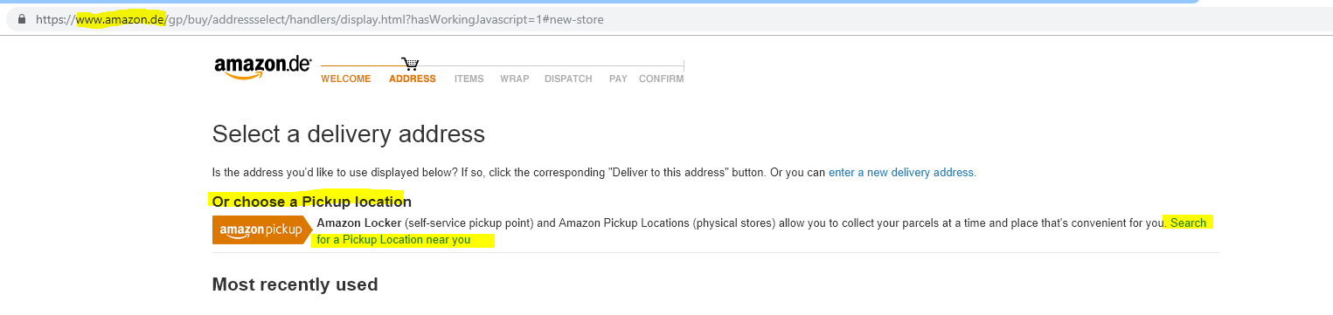This screenshot has width=1333, height=315.
Task: Open the enter a new delivery address link
Action: 902,173
